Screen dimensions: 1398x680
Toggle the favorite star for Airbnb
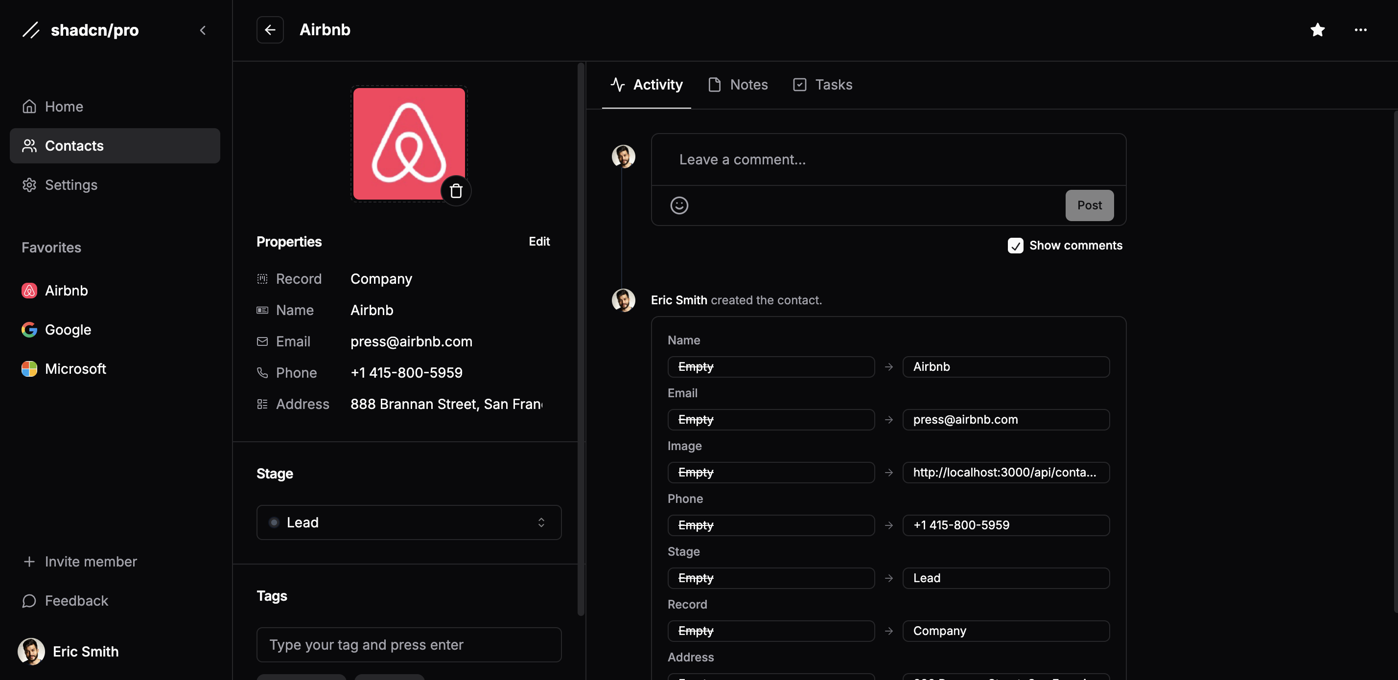[1317, 30]
